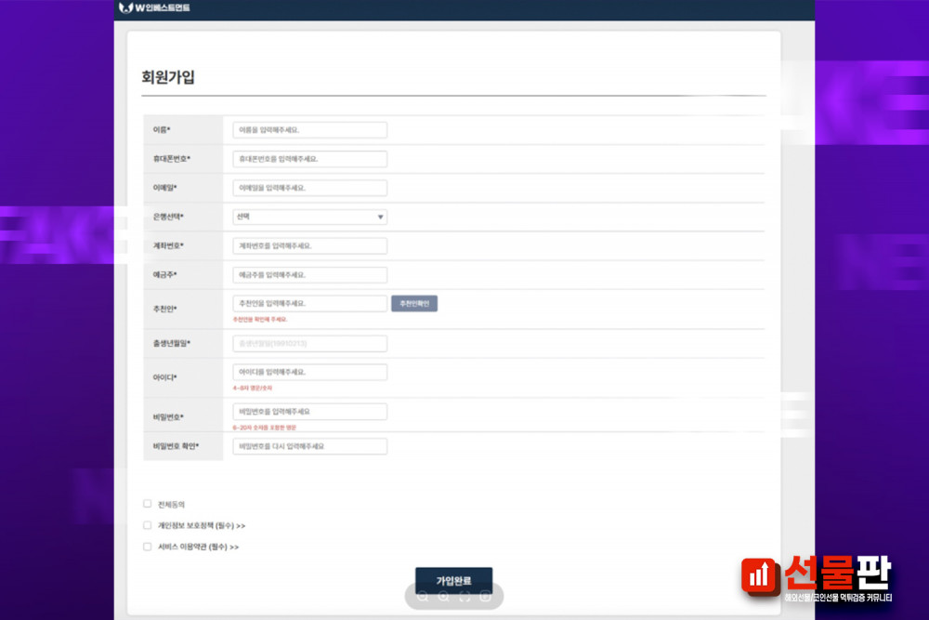
Task: Click the zoom in magnifier icon
Action: 444,597
